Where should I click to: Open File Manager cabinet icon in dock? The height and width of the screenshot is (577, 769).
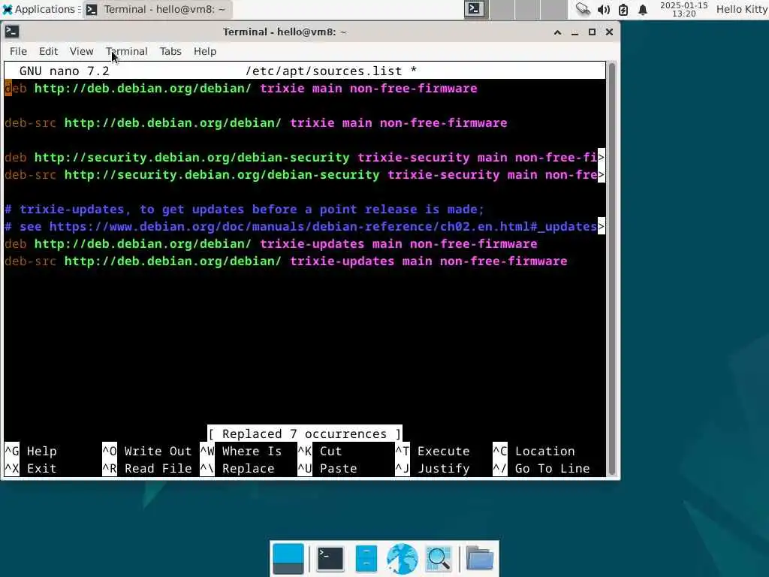click(x=366, y=559)
